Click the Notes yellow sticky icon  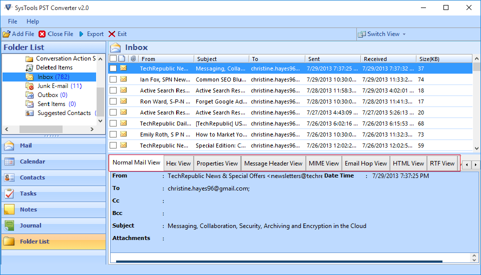pos(9,209)
